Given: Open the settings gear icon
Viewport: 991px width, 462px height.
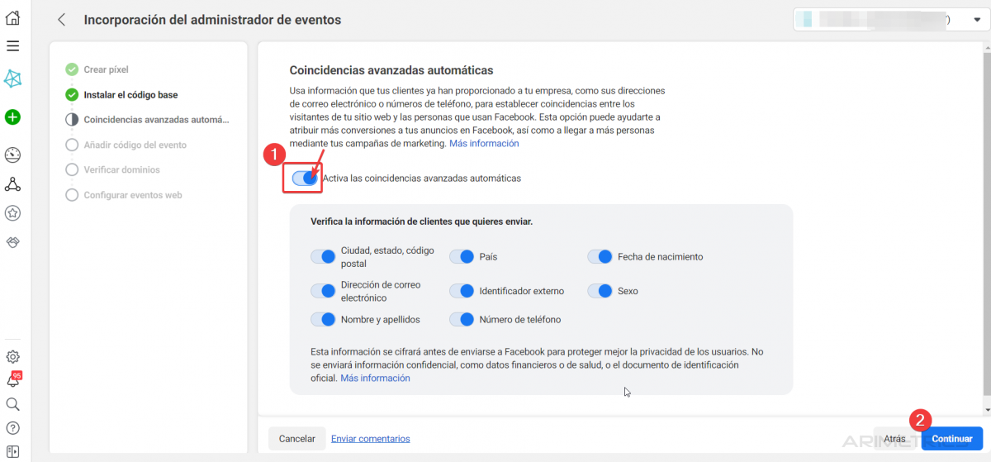Looking at the screenshot, I should pos(12,357).
